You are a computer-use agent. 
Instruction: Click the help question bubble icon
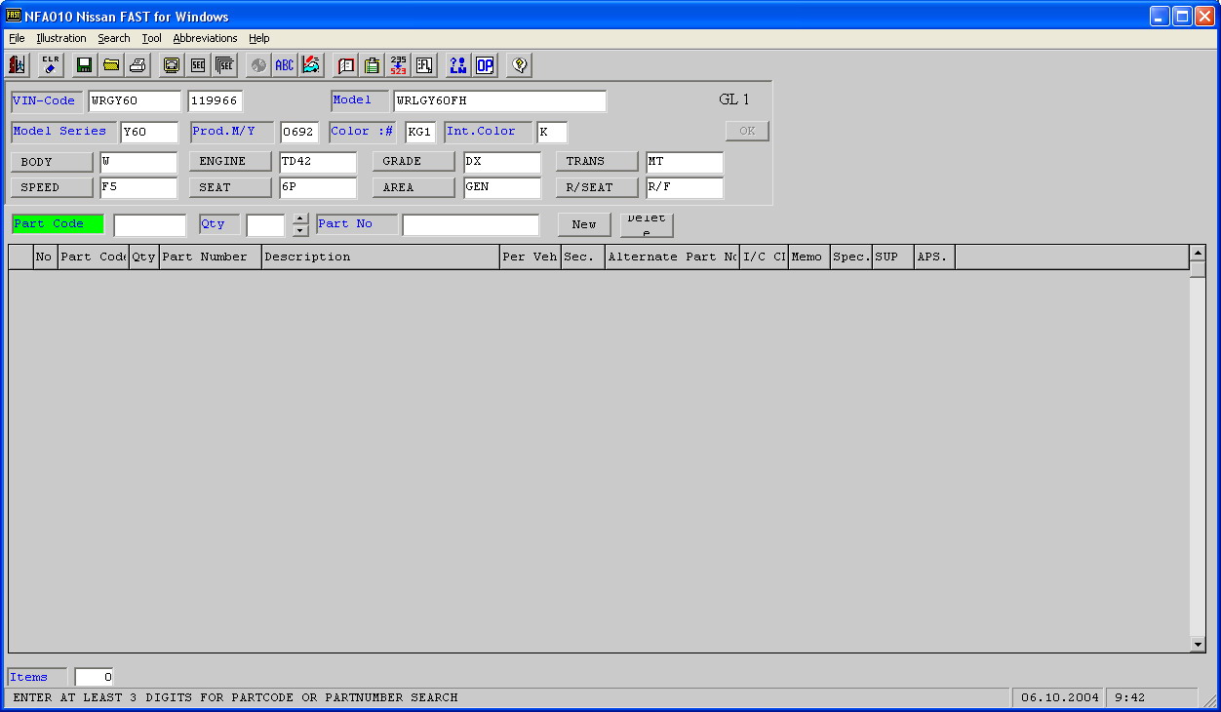(519, 65)
